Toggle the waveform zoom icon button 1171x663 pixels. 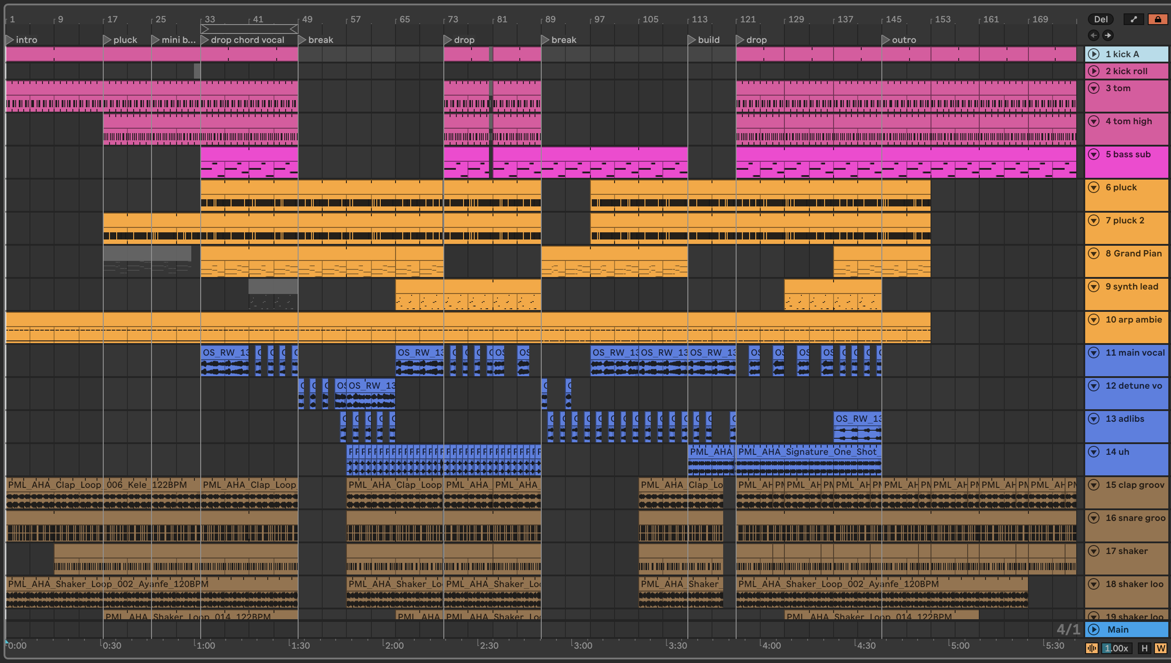pos(1092,648)
